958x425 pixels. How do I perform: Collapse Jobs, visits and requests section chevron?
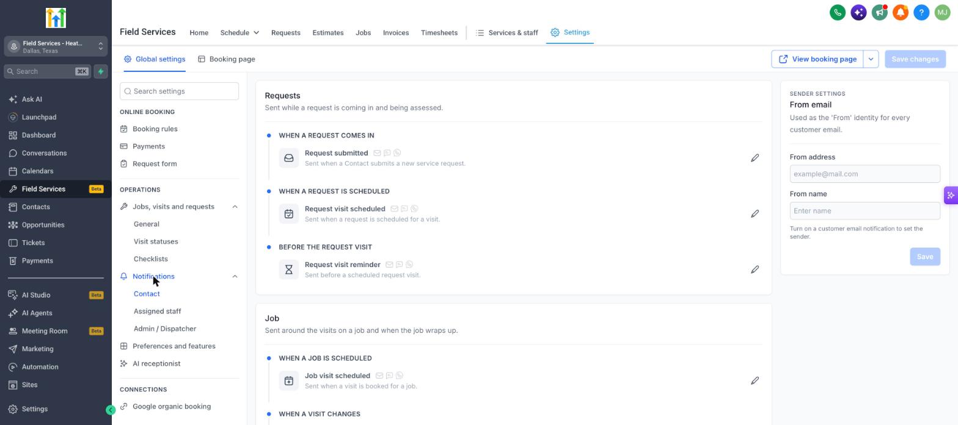coord(235,207)
